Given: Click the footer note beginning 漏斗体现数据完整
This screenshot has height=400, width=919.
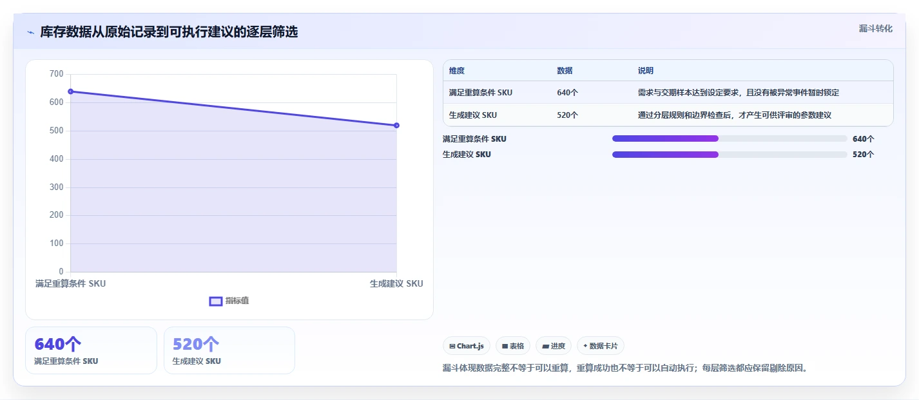Looking at the screenshot, I should [x=625, y=368].
